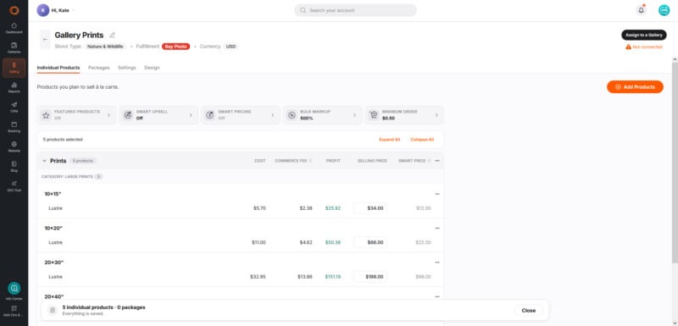
Task: Click the Smart Upsell icon
Action: pos(128,115)
